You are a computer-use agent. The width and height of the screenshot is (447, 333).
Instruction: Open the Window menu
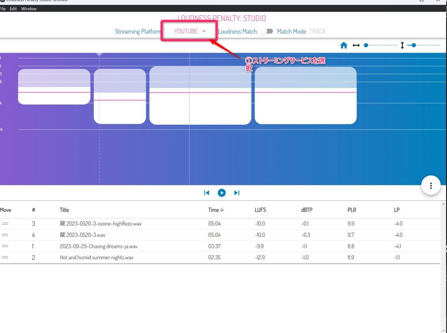coord(29,9)
